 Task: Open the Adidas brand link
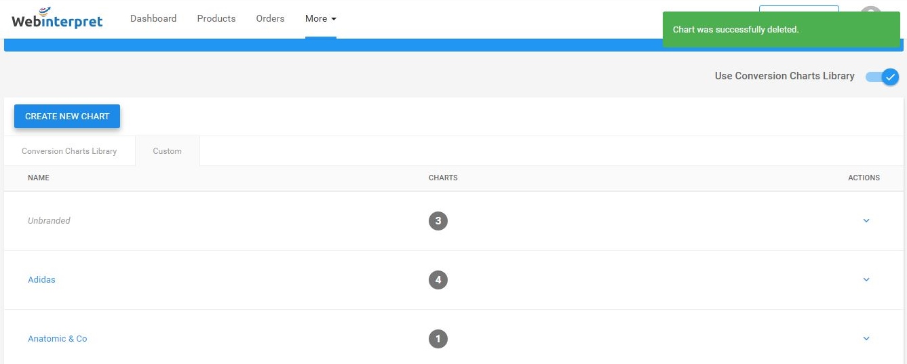pyautogui.click(x=41, y=280)
